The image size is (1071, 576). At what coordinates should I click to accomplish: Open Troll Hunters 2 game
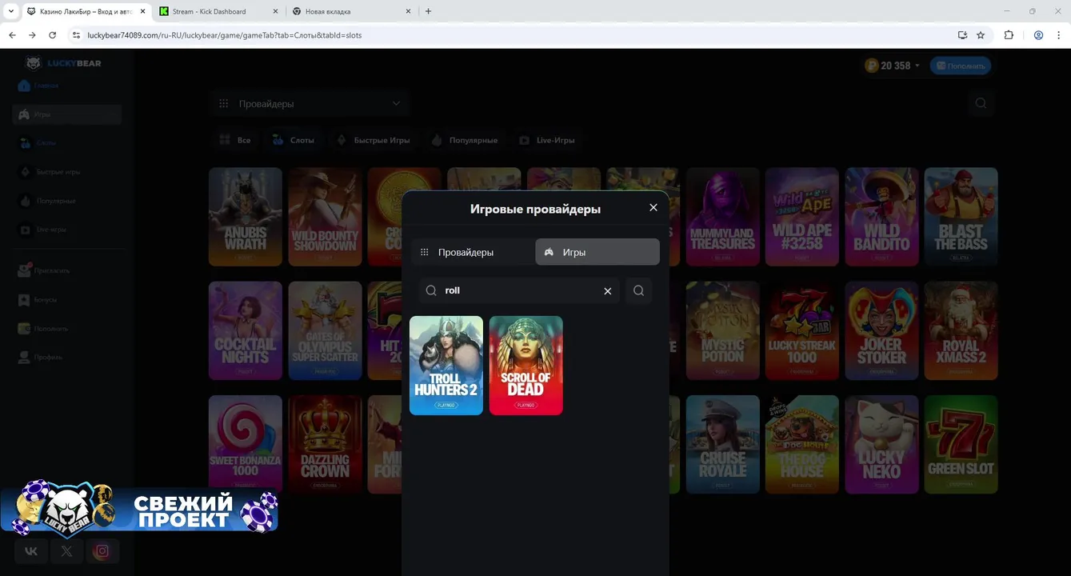[446, 366]
